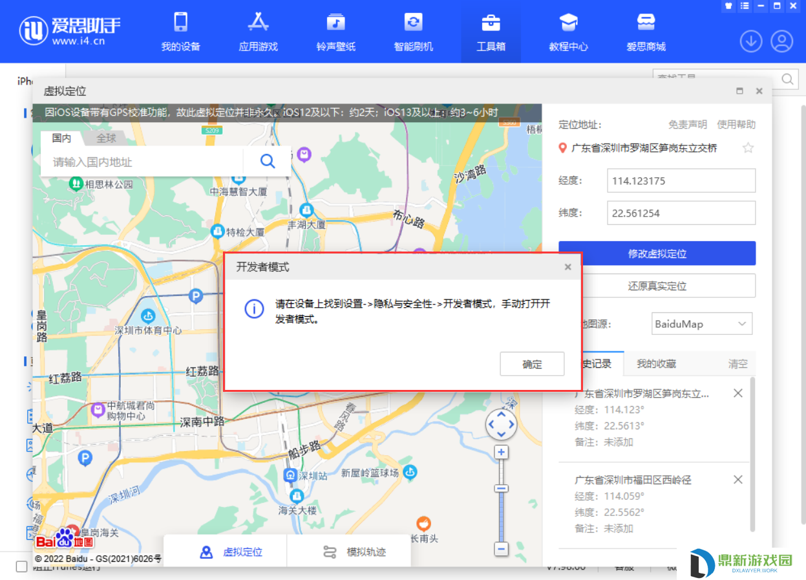Select history entry 广东省深圳市罗湖区笋岗东立
The width and height of the screenshot is (806, 580).
642,393
